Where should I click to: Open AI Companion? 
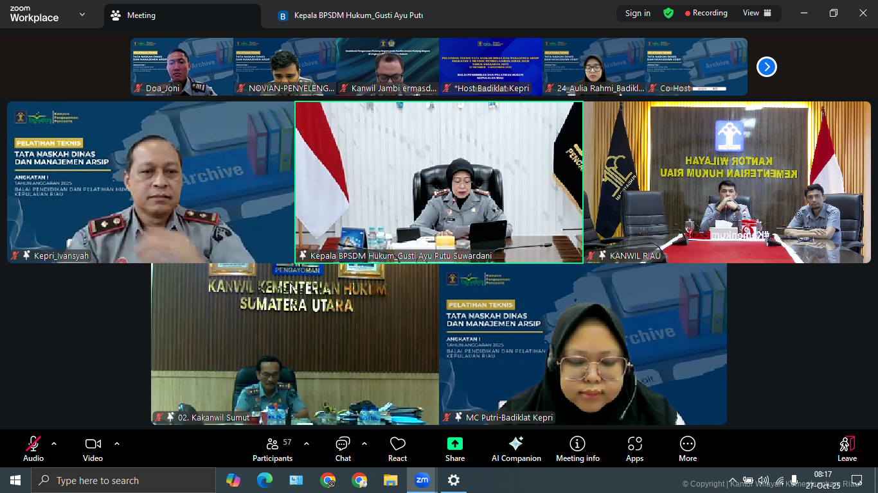(x=515, y=449)
